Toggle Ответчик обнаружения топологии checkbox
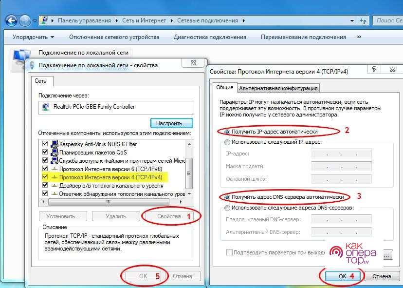This screenshot has height=288, width=403. coord(45,193)
